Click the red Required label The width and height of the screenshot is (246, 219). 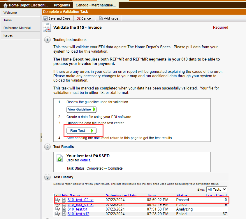point(220,27)
